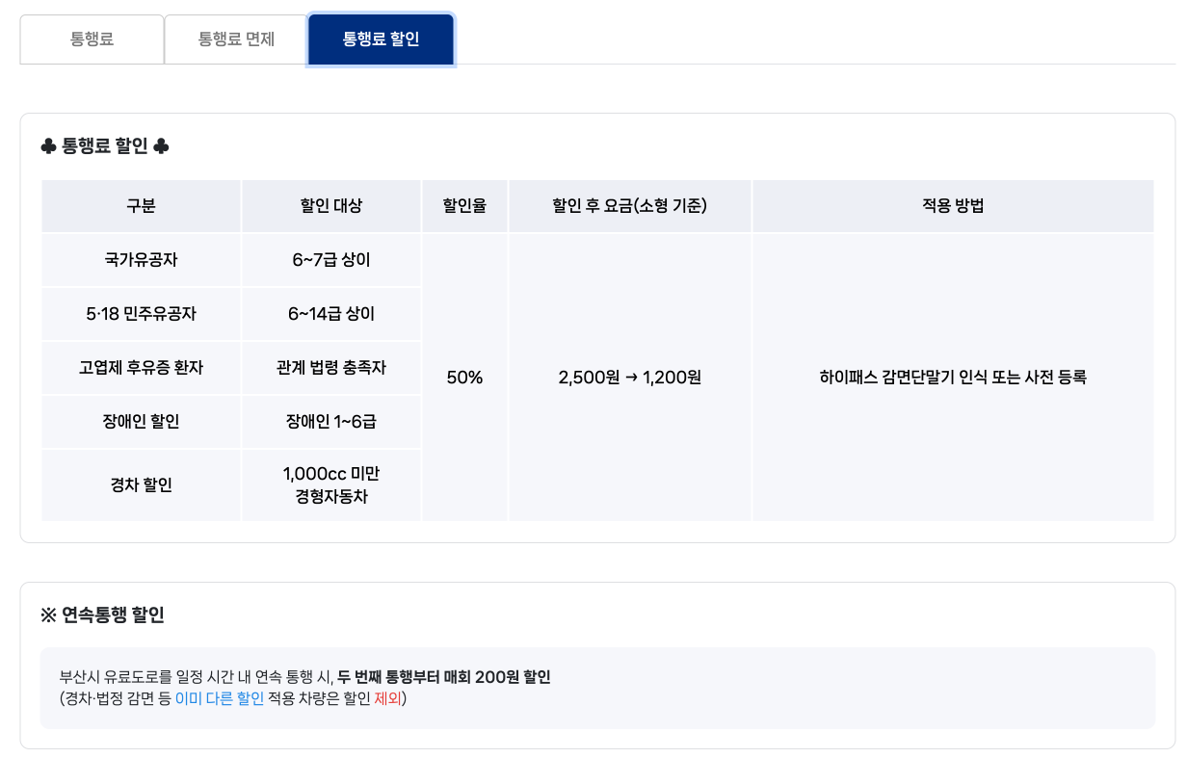Viewport: 1187px width, 758px height.
Task: Click the red 제외 text
Action: pyautogui.click(x=387, y=698)
